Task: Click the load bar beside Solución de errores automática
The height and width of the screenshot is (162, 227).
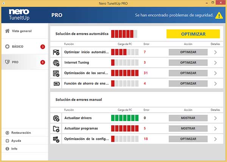Action: (124, 34)
